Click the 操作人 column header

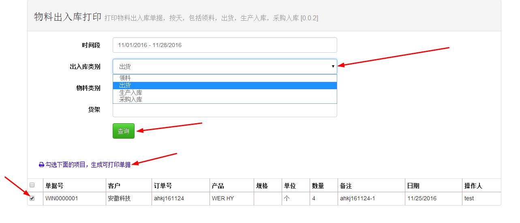pos(473,186)
